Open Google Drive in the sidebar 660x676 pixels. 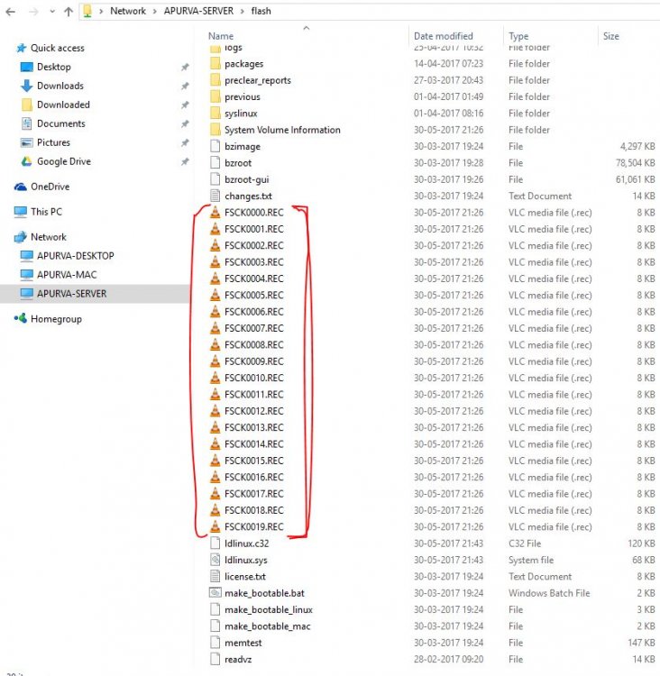click(x=64, y=161)
